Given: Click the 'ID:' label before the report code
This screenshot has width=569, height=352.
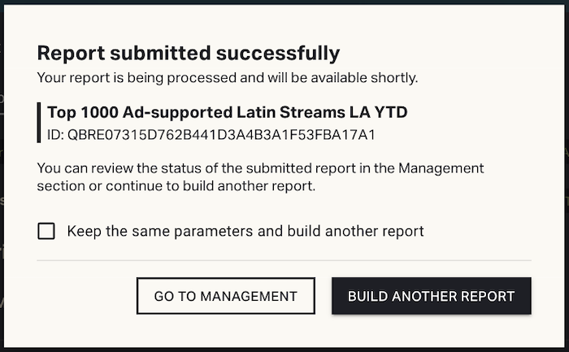Looking at the screenshot, I should pyautogui.click(x=55, y=133).
